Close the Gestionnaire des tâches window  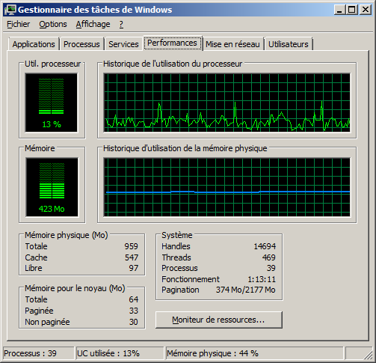[366, 10]
